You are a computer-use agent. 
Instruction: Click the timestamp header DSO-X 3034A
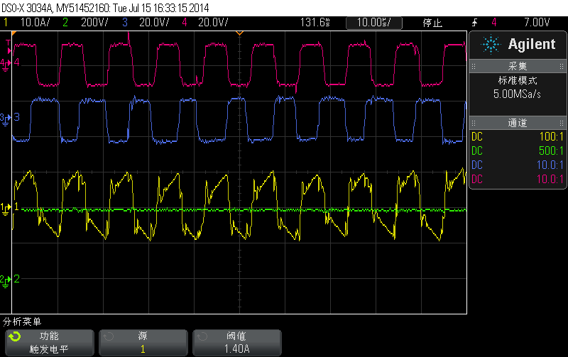tap(105, 8)
